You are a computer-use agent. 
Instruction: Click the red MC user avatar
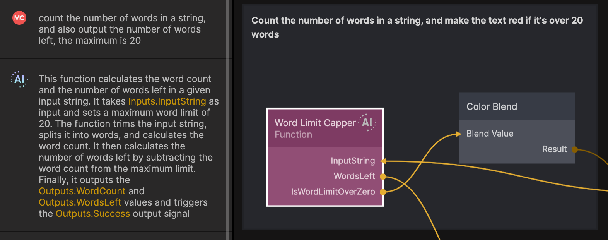tap(19, 18)
